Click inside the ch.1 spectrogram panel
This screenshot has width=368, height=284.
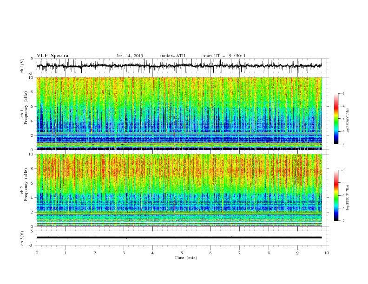179,113
